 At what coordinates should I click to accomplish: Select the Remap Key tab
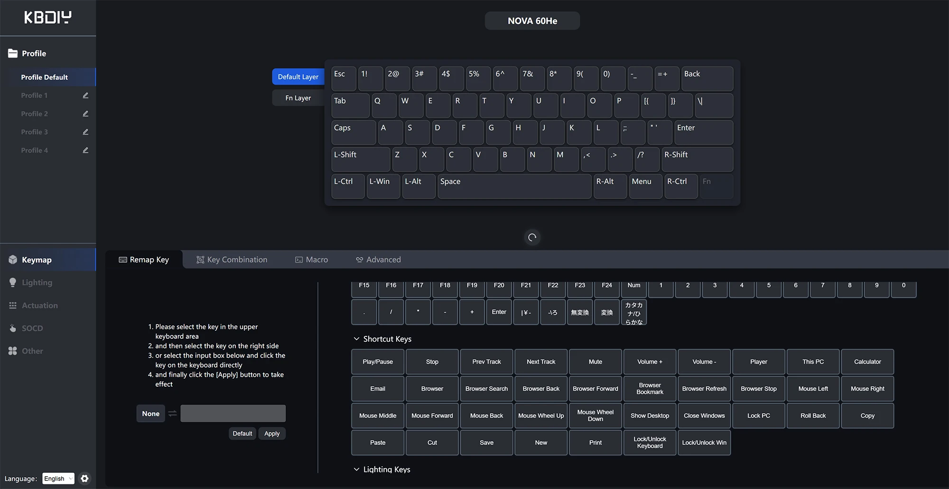[x=144, y=260]
